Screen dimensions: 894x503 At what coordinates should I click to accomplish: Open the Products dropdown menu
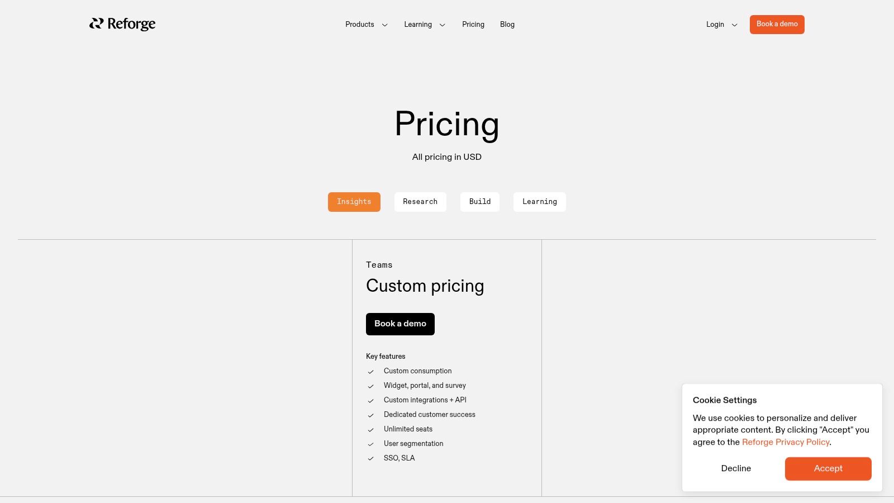pos(366,25)
